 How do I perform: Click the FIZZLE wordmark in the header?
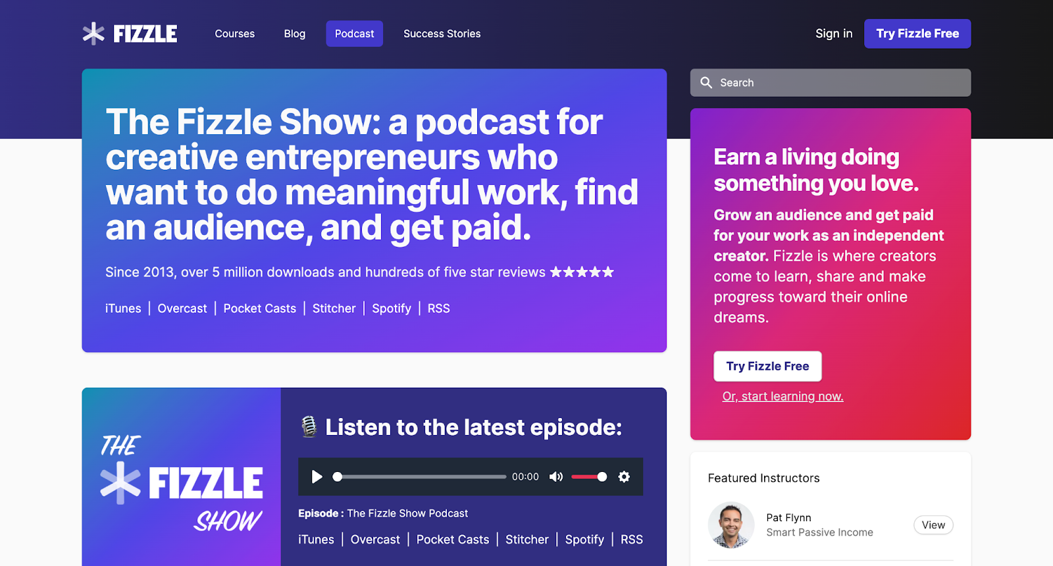pyautogui.click(x=145, y=34)
